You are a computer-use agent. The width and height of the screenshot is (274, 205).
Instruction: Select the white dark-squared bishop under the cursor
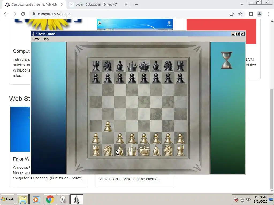coord(120,150)
